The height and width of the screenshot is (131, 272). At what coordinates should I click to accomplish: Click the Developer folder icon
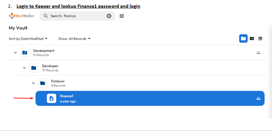click(34, 68)
